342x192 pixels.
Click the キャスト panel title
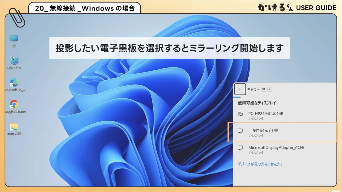click(253, 89)
